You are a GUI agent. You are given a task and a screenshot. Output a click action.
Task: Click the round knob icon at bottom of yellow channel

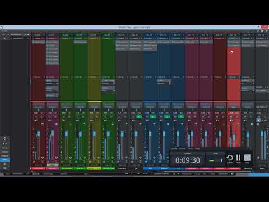pyautogui.click(x=99, y=158)
